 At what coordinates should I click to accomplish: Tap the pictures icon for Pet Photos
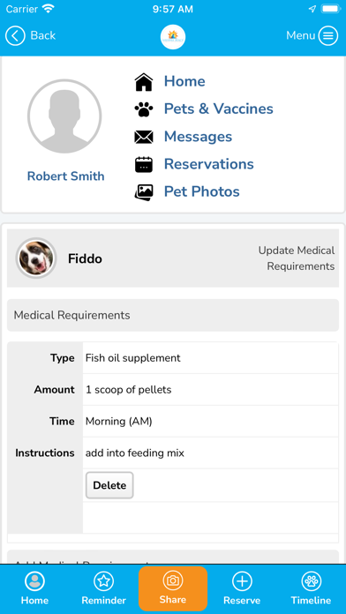click(x=144, y=192)
